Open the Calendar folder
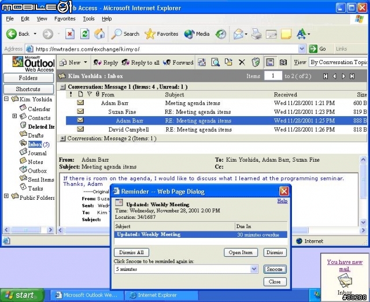 click(x=35, y=109)
